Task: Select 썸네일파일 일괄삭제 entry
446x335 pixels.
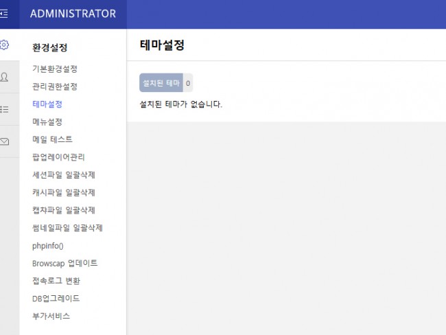Action: tap(67, 228)
